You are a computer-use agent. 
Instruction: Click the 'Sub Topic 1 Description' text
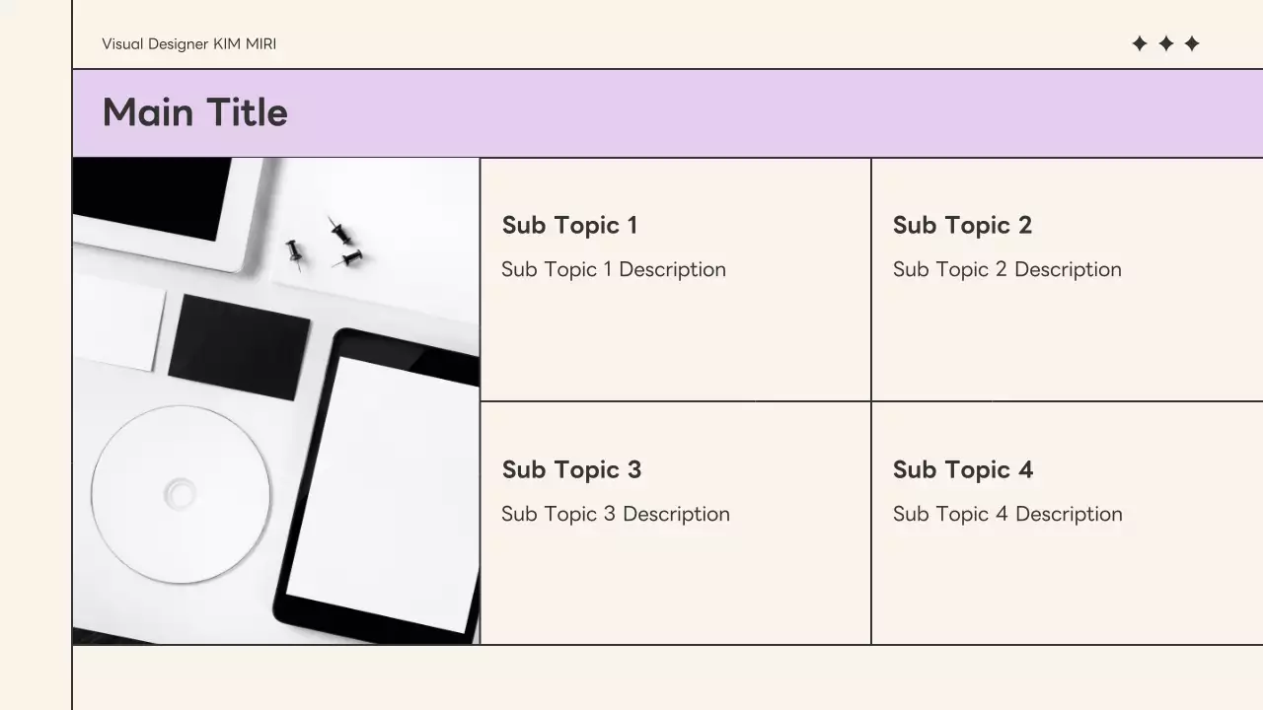coord(613,269)
